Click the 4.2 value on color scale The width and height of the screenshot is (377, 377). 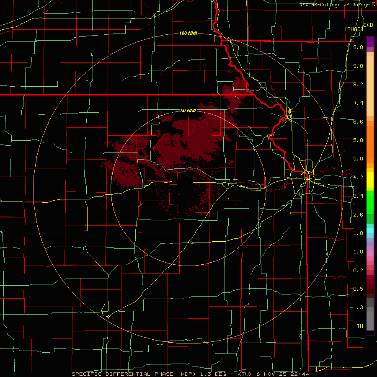pyautogui.click(x=358, y=178)
